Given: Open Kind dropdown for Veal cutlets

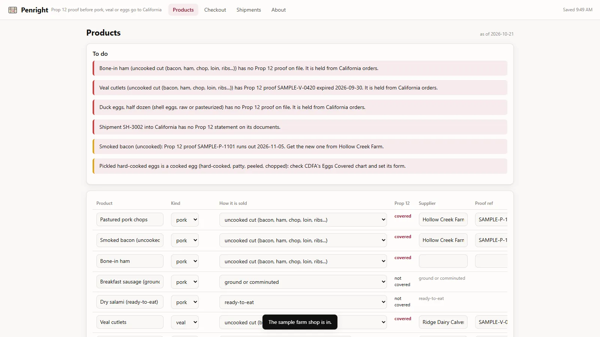Looking at the screenshot, I should (185, 322).
